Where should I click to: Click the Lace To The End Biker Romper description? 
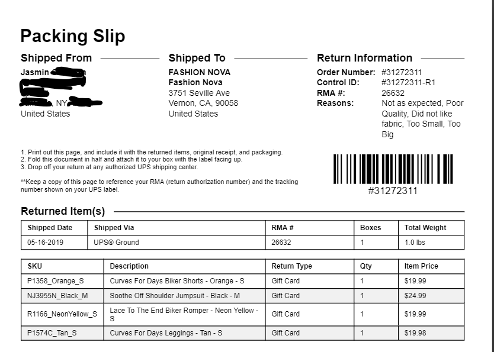(184, 314)
